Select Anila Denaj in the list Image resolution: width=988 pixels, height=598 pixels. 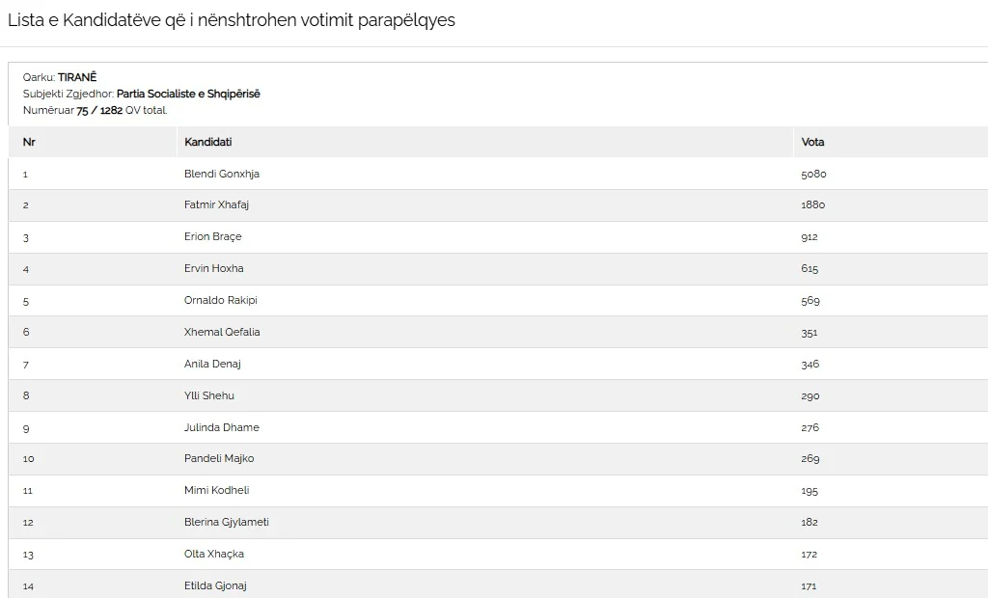[212, 364]
